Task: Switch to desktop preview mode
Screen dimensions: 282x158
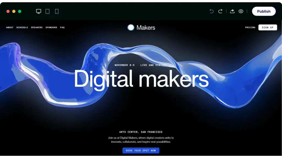Action: tap(39, 11)
